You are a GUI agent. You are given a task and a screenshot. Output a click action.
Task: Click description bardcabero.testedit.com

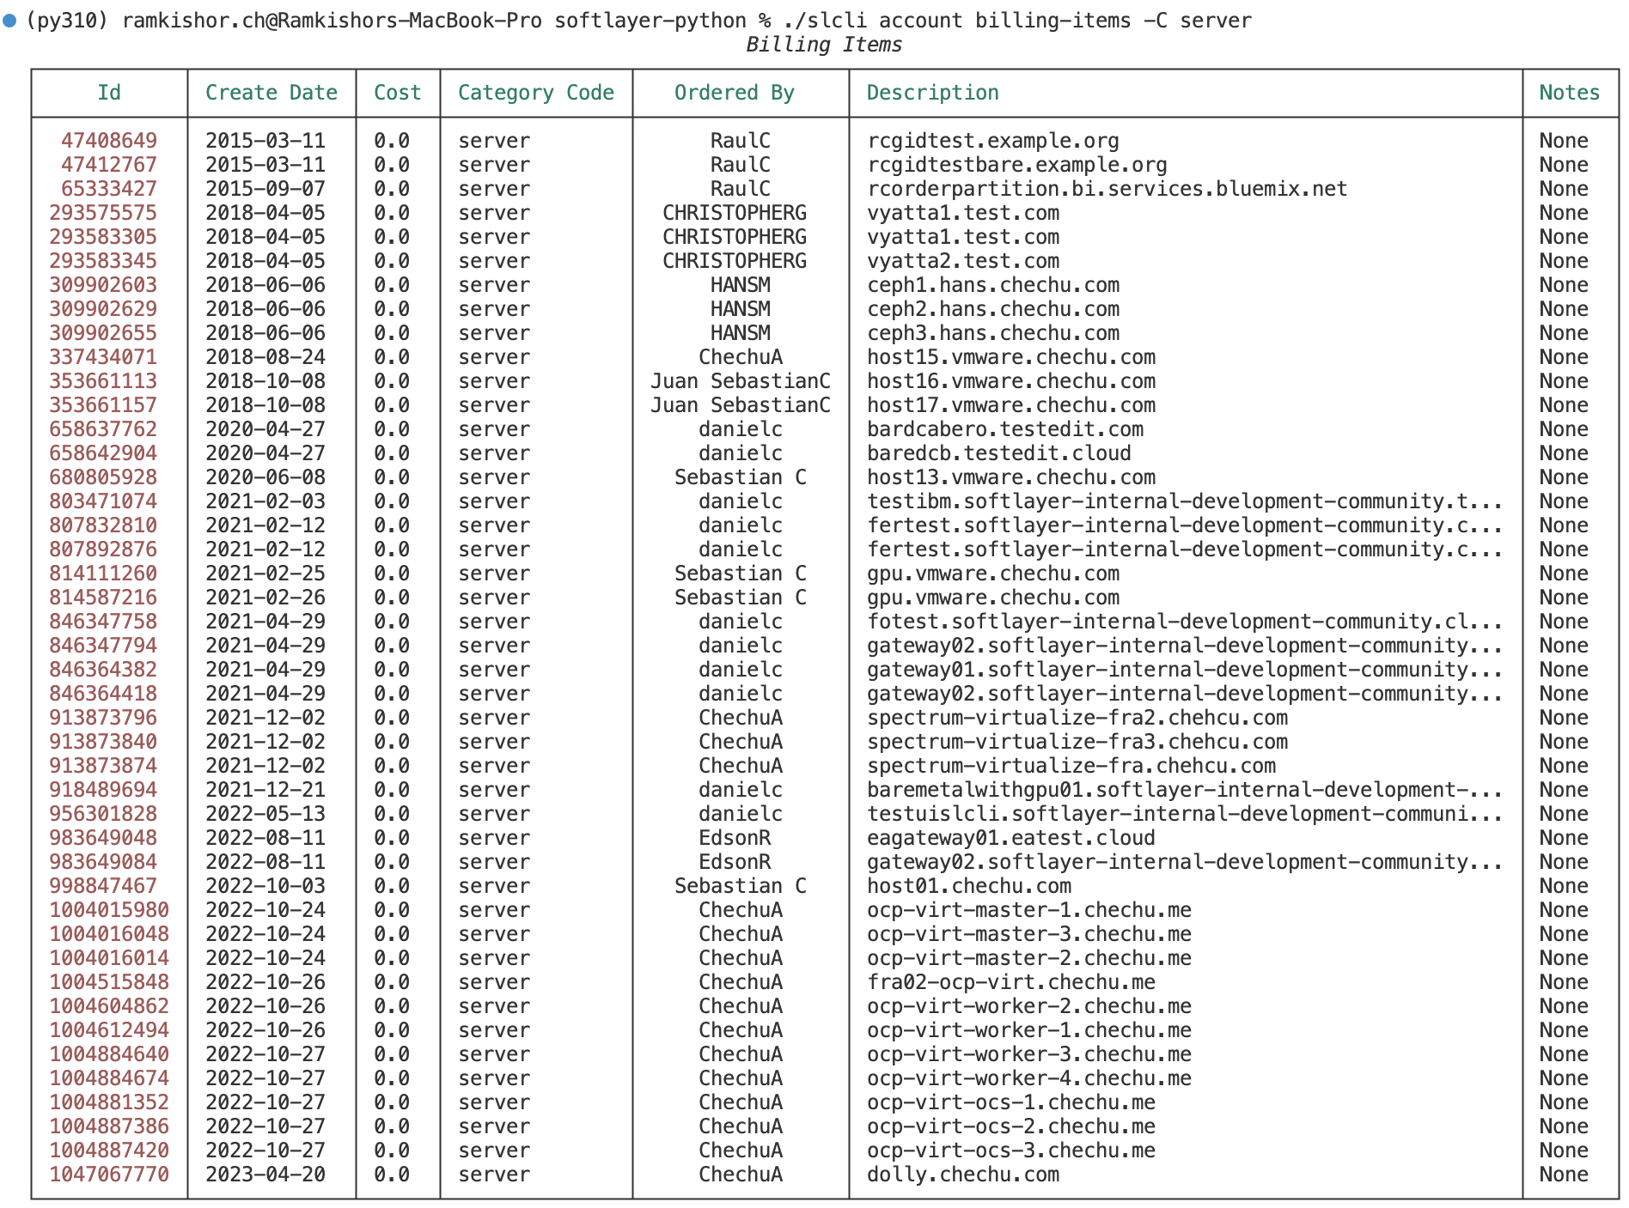pos(1005,429)
